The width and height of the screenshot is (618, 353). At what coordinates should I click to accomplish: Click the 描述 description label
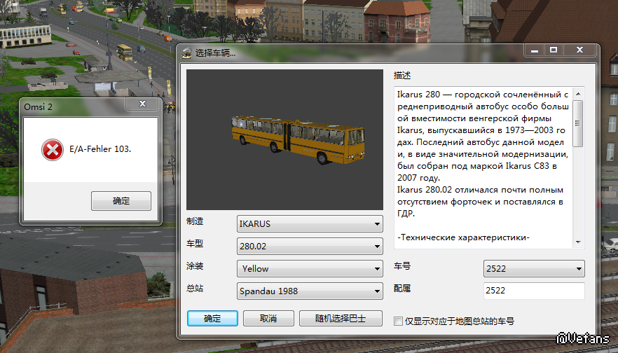click(402, 75)
